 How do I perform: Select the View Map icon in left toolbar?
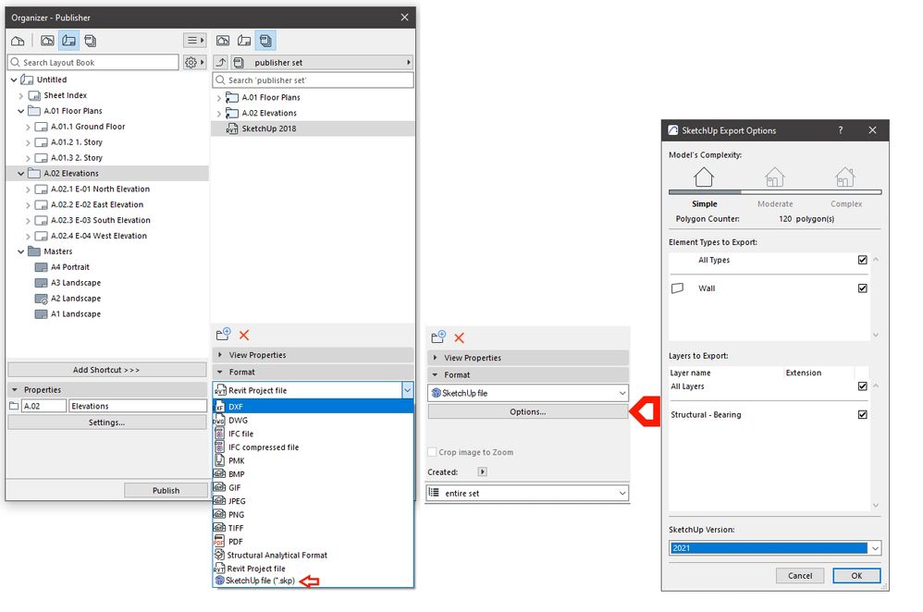pos(47,41)
